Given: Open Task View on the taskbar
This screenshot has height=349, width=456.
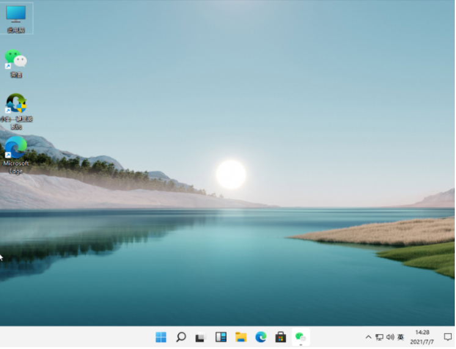Looking at the screenshot, I should 200,337.
